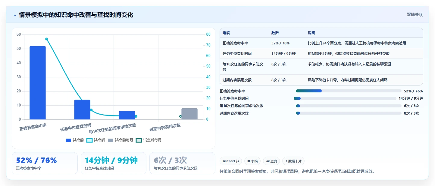This screenshot has width=435, height=186.
Task: Toggle the 试点前 legend swatch
Action: point(68,140)
